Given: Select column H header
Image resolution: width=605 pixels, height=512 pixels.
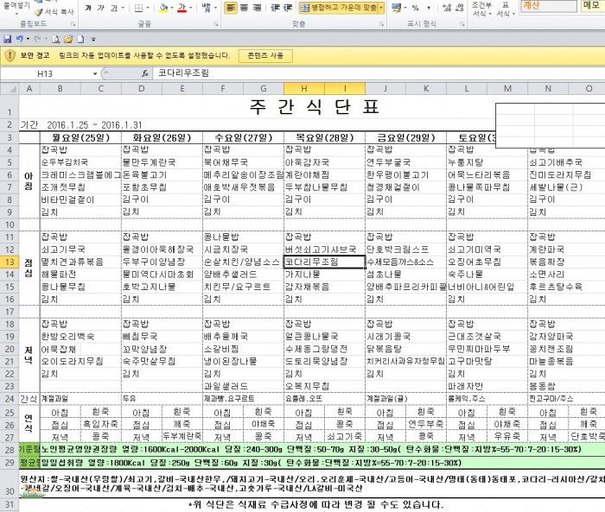Looking at the screenshot, I should [304, 89].
